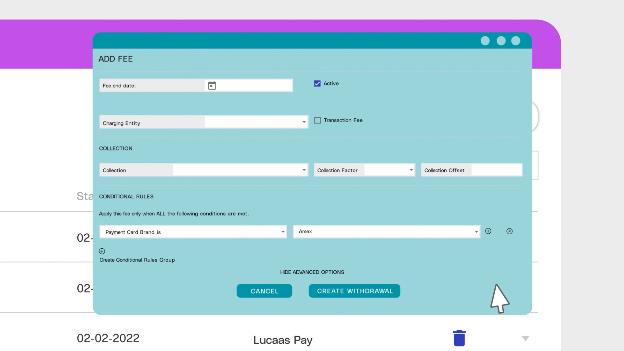Open the Collection Factor dropdown

pos(389,170)
